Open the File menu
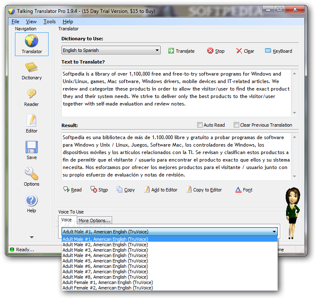This screenshot has height=299, width=316. [15, 22]
